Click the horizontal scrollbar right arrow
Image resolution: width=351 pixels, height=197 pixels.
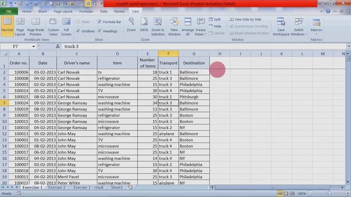point(342,187)
